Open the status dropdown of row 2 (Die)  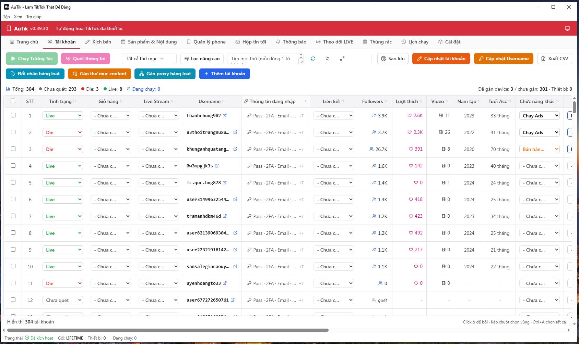(63, 132)
